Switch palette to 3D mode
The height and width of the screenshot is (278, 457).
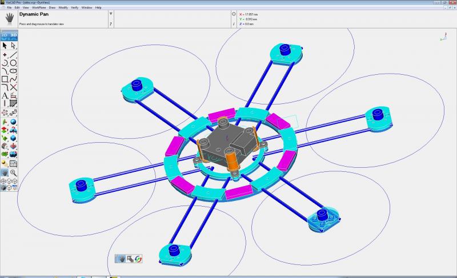tap(13, 35)
